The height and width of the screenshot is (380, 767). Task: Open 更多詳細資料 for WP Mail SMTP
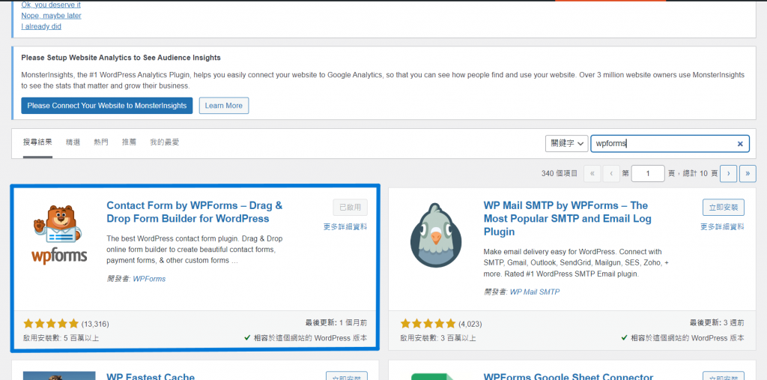pyautogui.click(x=723, y=227)
